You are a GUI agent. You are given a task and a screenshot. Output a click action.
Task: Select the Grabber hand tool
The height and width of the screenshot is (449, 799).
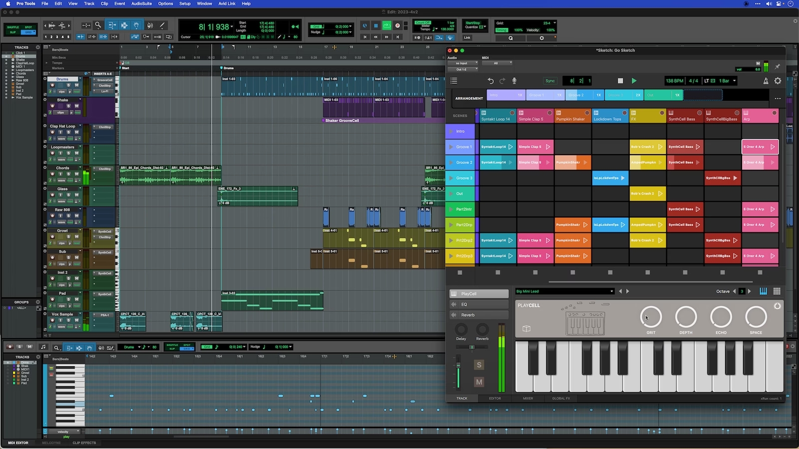tap(136, 25)
